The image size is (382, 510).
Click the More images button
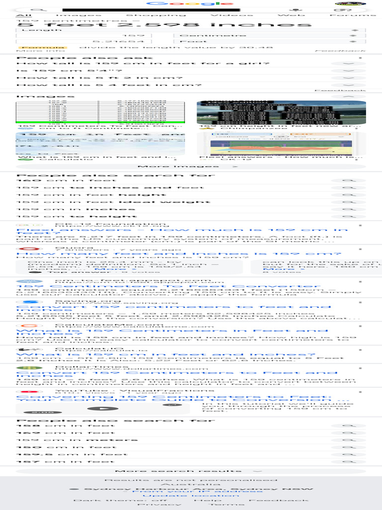[191, 166]
